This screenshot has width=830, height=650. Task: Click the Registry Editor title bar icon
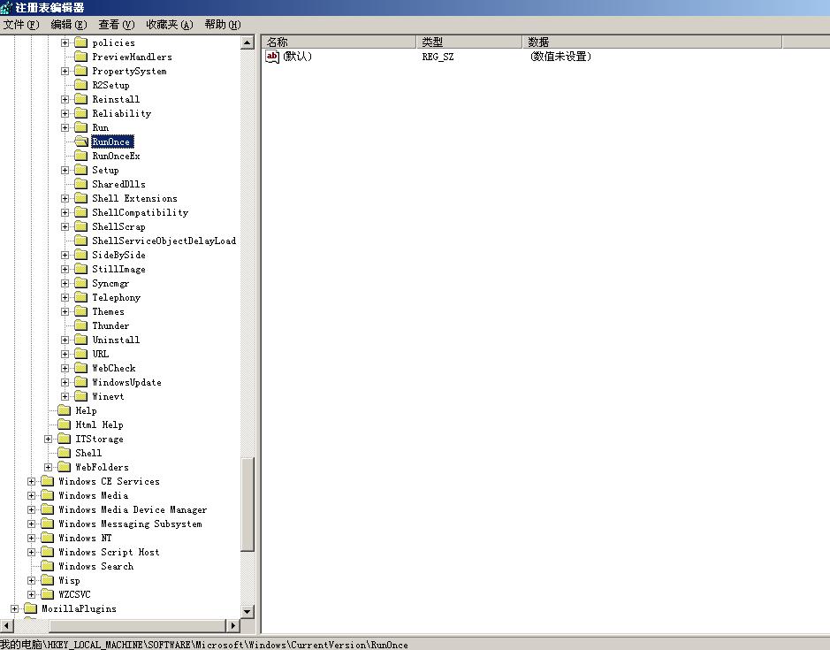6,7
